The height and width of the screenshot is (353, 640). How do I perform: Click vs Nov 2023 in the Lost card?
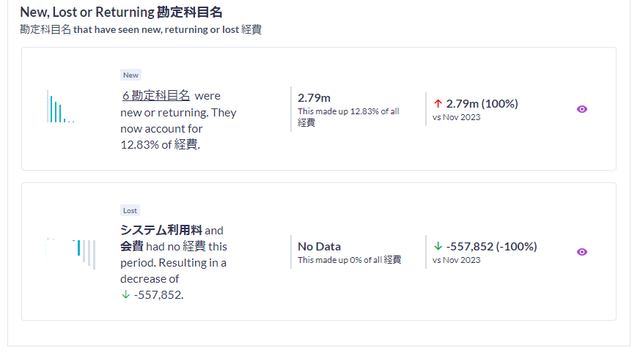click(456, 260)
